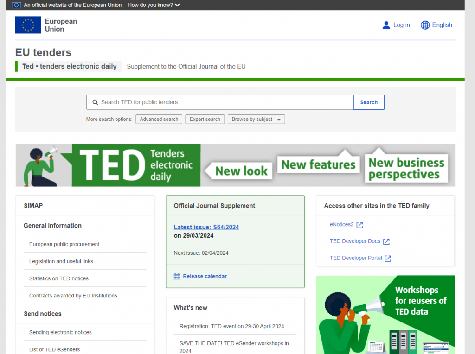Click external link icon beside TED Developer Docs
Image resolution: width=475 pixels, height=354 pixels.
tap(386, 241)
